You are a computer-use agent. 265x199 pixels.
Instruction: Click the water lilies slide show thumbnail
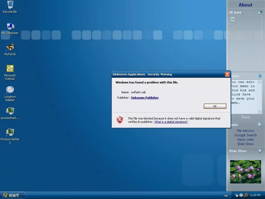(245, 172)
